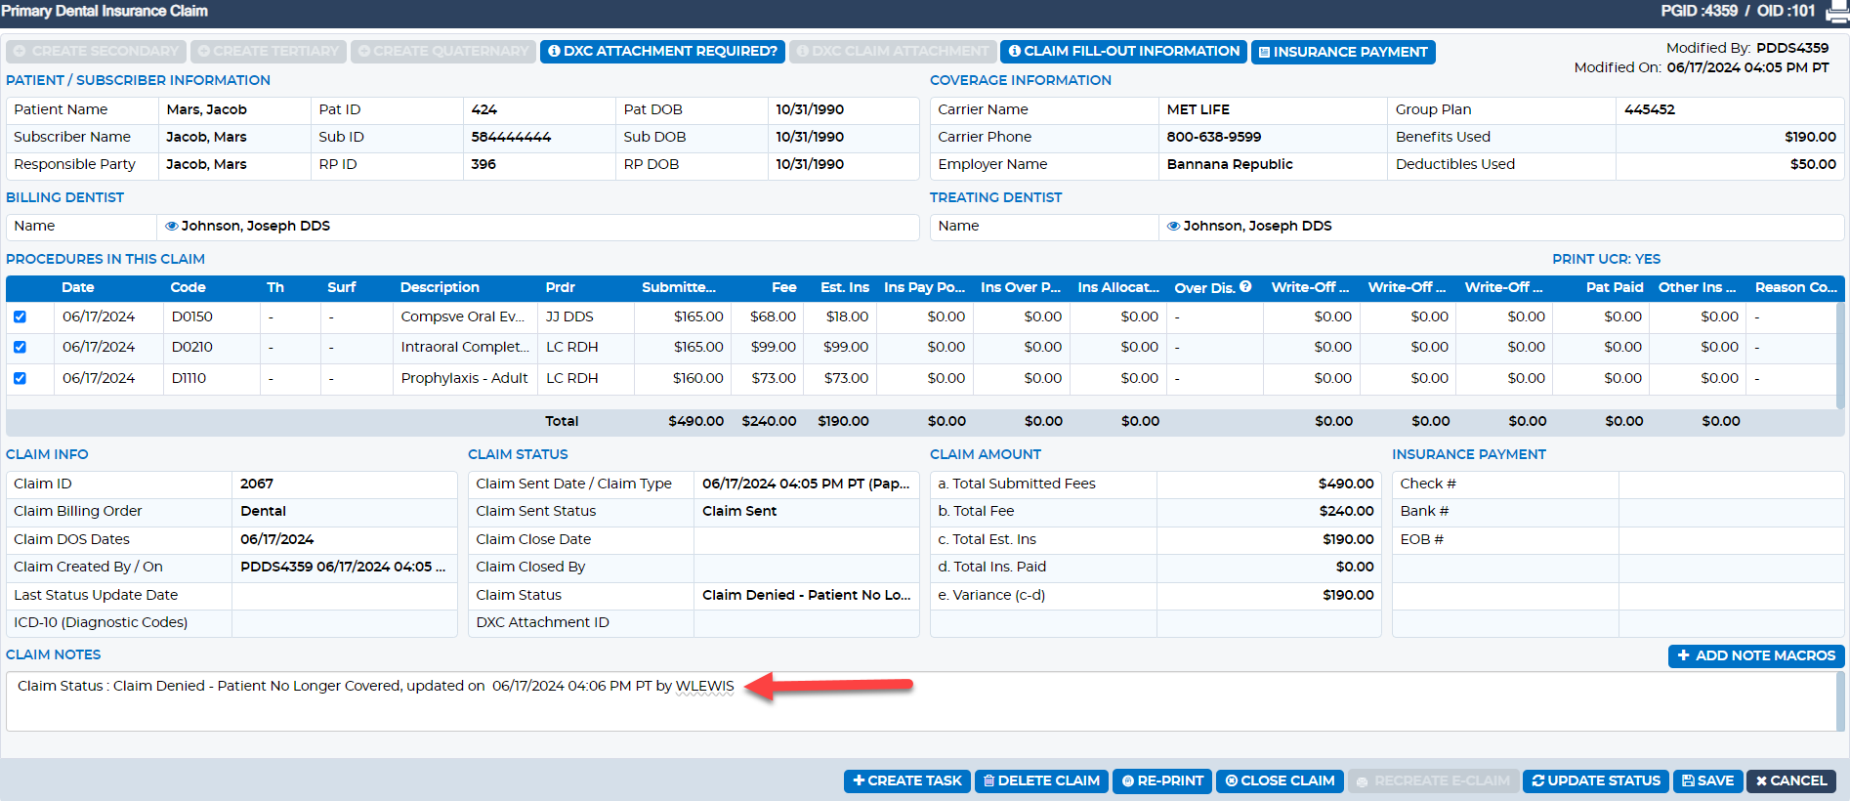The height and width of the screenshot is (801, 1850).
Task: Cancel out of the claim window
Action: (1791, 780)
